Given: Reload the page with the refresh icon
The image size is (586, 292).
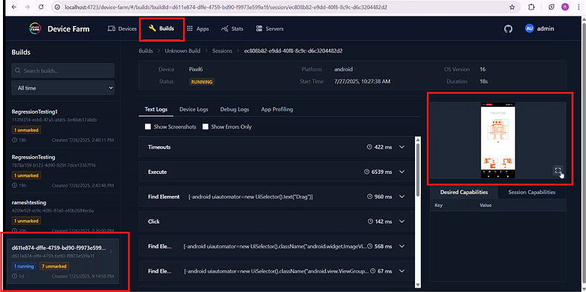Looking at the screenshot, I should 41,7.
